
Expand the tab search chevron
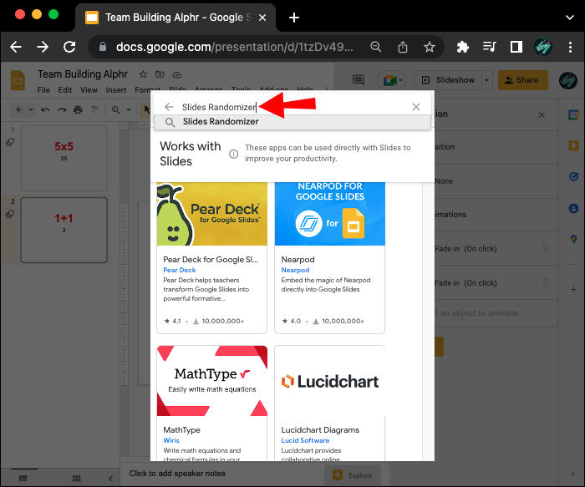coord(570,18)
